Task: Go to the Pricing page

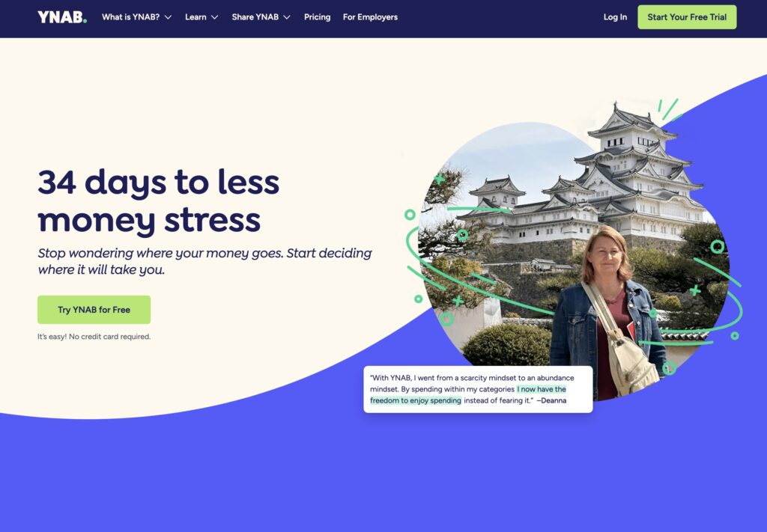Action: 317,17
